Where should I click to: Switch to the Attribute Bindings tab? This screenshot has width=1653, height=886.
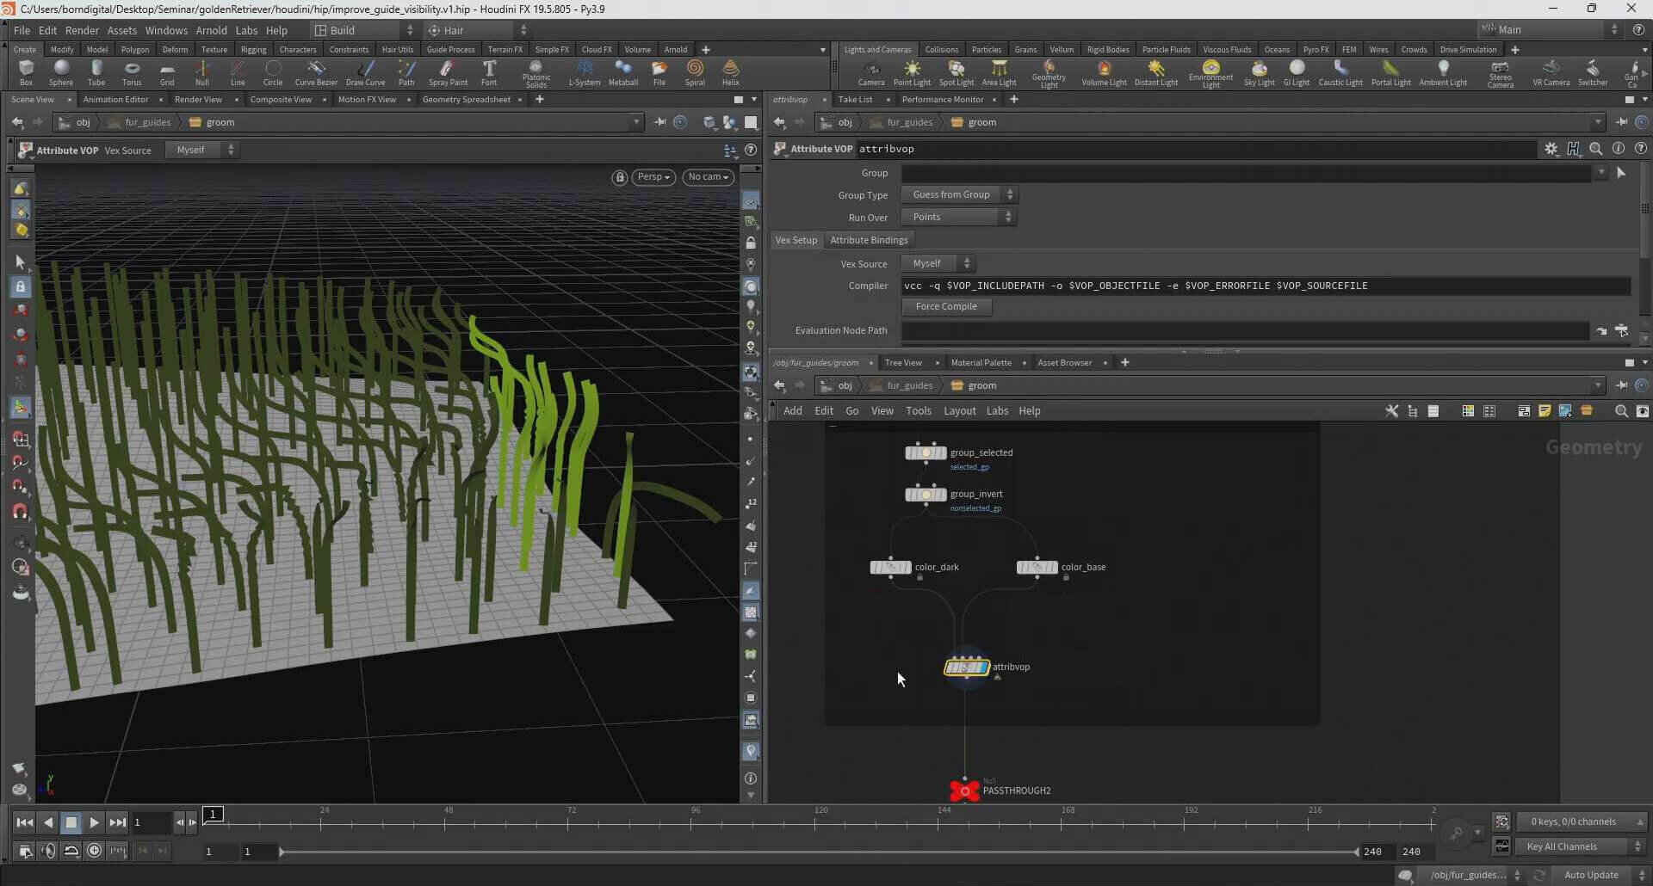[869, 240]
